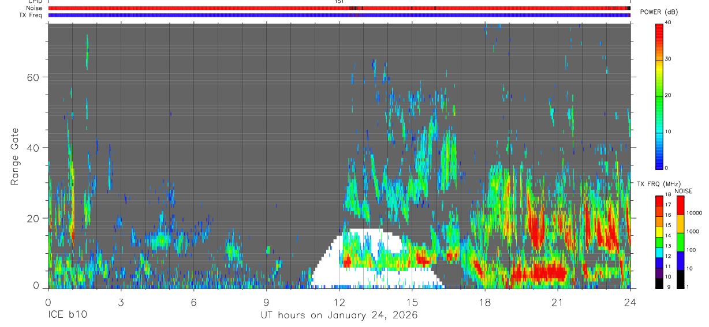
Task: Click the CPID value "151" at top
Action: coord(339,2)
